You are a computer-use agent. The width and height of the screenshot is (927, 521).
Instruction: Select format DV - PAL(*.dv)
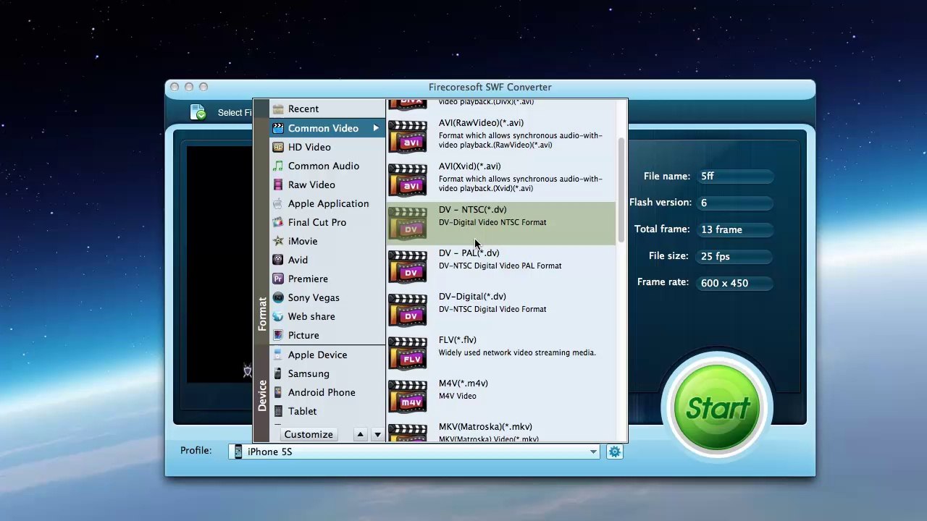pyautogui.click(x=501, y=267)
